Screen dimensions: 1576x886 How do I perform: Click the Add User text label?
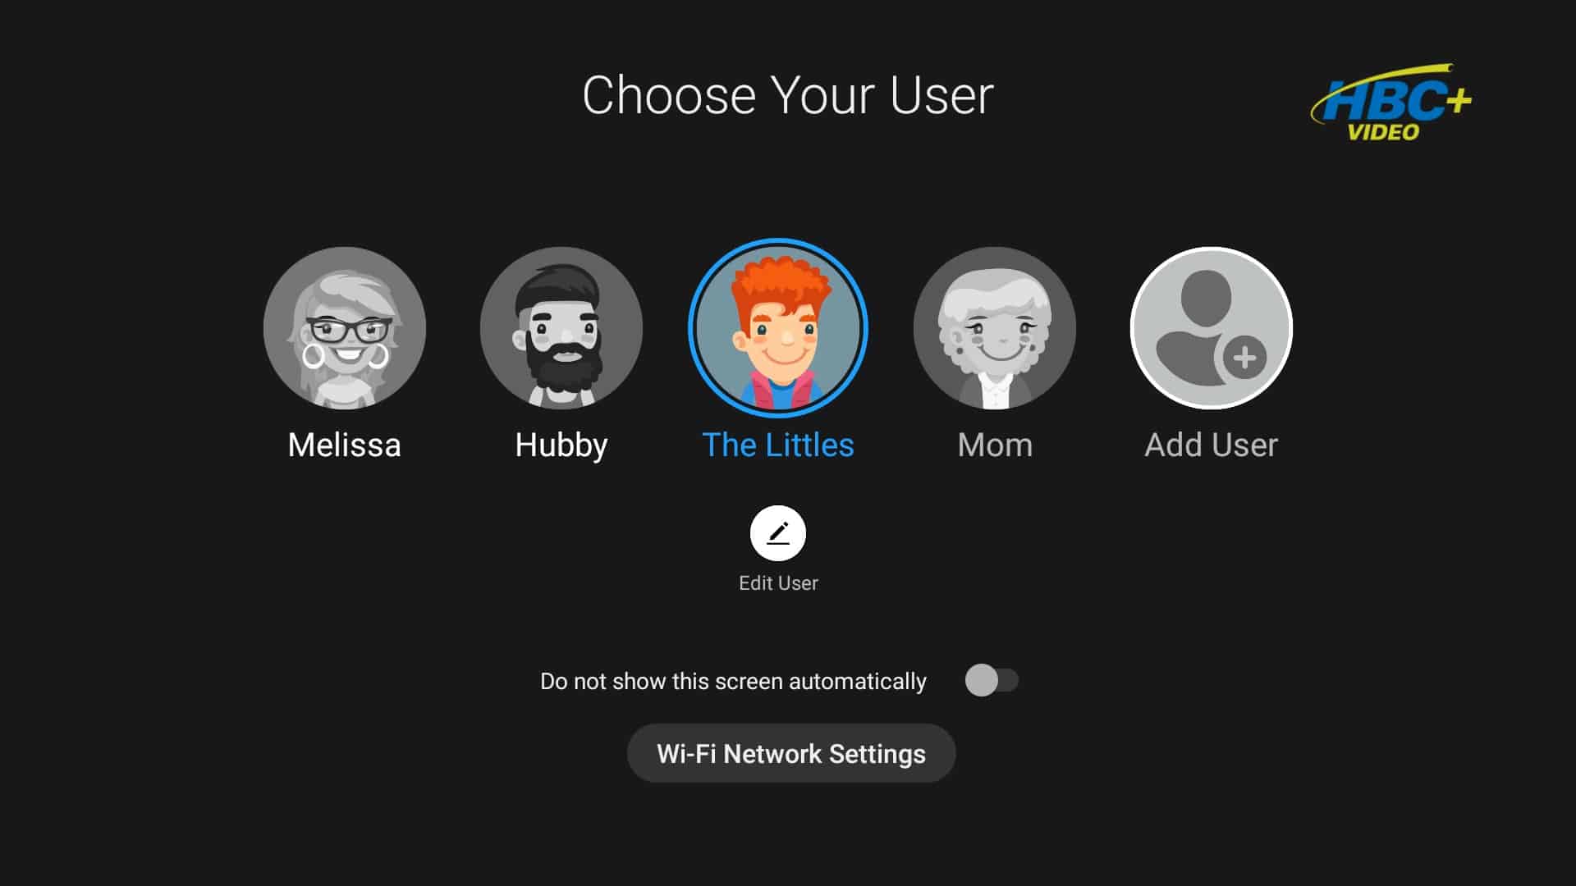pyautogui.click(x=1212, y=445)
